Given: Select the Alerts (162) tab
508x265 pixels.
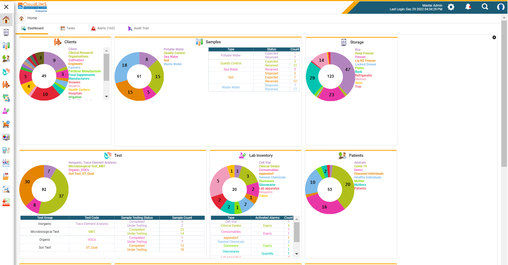Looking at the screenshot, I should tap(106, 28).
